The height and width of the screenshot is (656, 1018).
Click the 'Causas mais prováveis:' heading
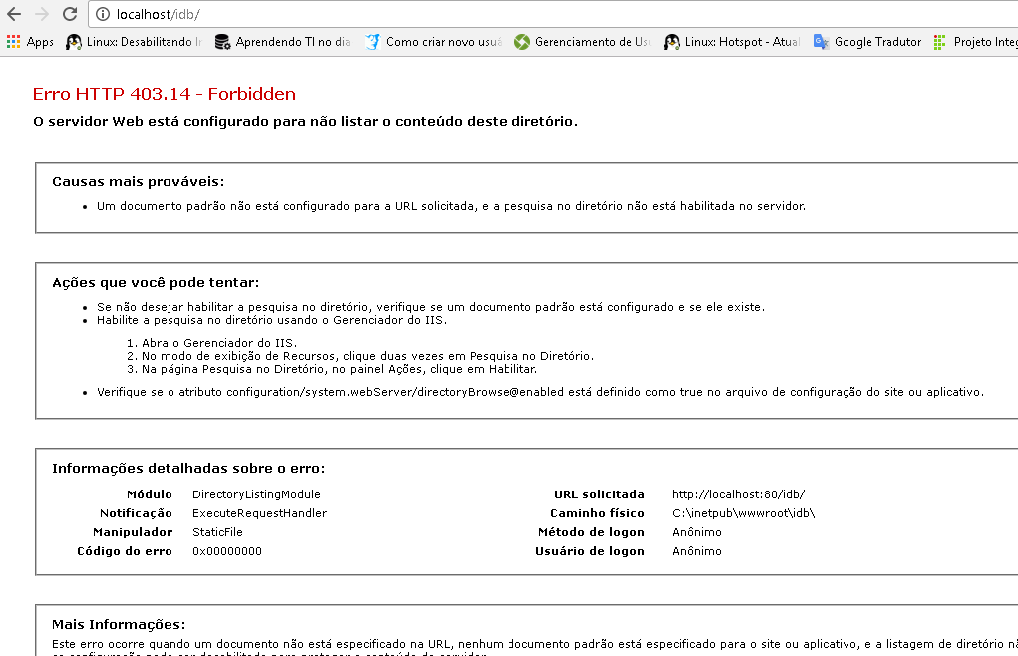pyautogui.click(x=139, y=182)
